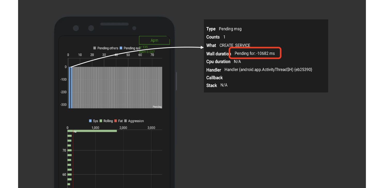This screenshot has width=384, height=188.
Task: Click the Handler android.app.ActivityThread$H text
Action: click(268, 70)
